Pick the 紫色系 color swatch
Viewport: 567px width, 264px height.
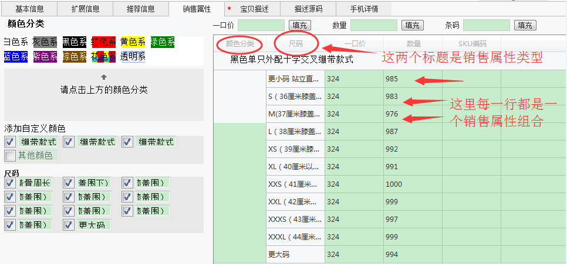(x=45, y=56)
